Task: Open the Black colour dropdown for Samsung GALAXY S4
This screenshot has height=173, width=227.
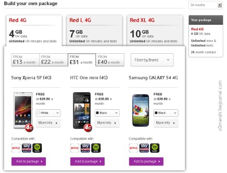Action: [166, 113]
